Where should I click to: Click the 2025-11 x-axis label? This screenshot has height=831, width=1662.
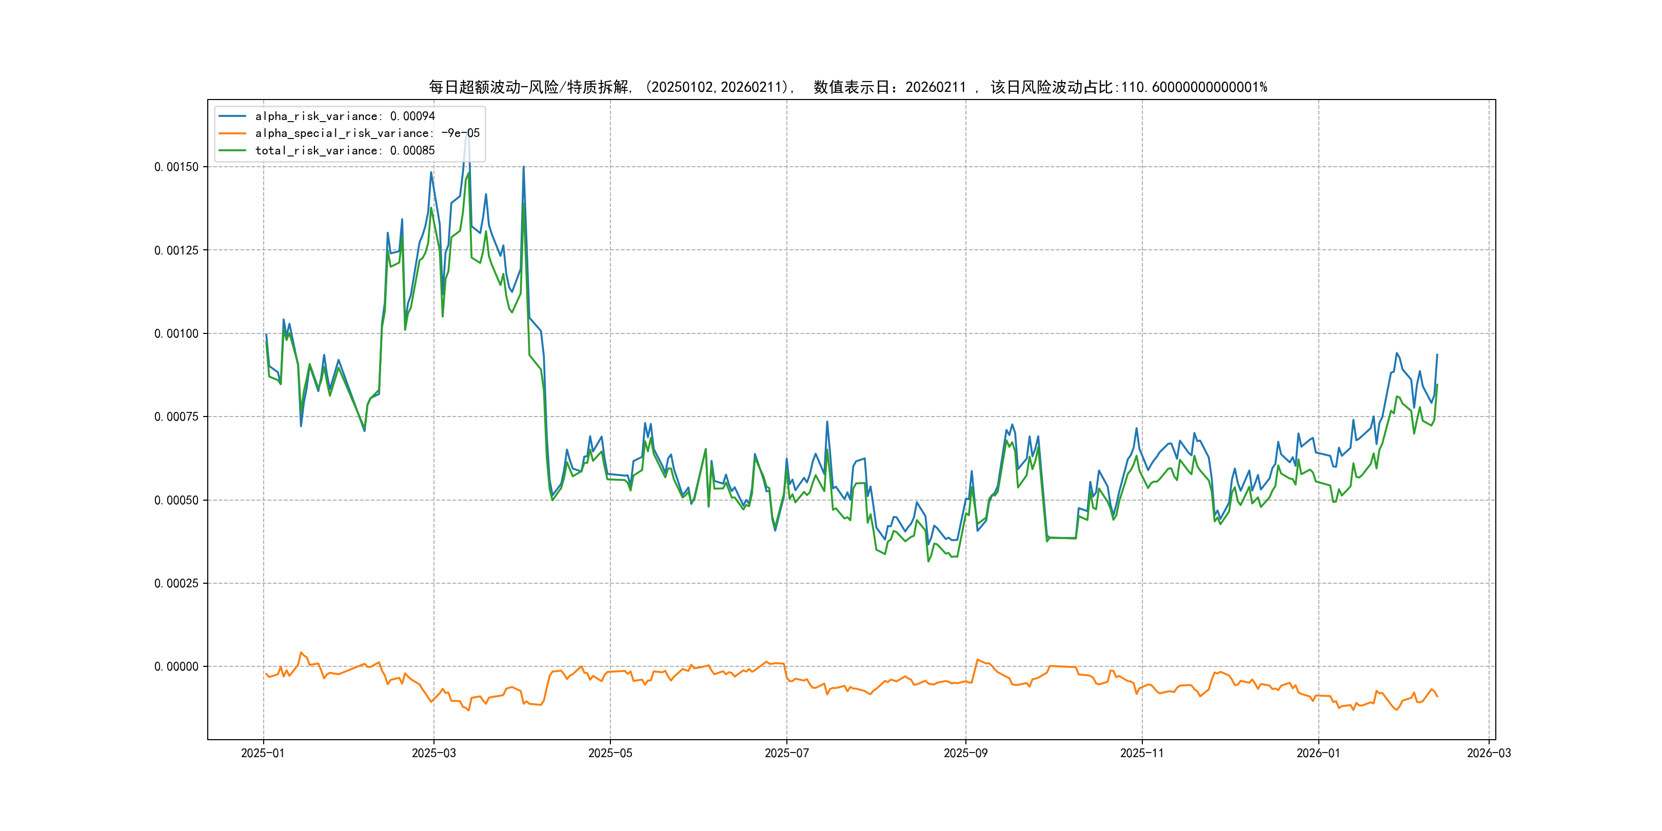point(1142,753)
